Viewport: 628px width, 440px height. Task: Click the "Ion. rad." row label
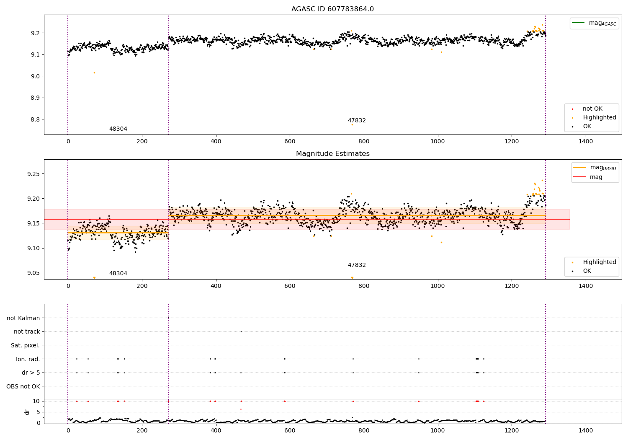coord(28,359)
